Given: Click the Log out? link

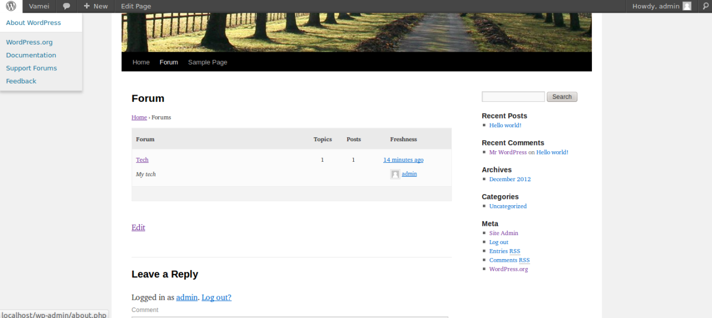Looking at the screenshot, I should pyautogui.click(x=216, y=297).
